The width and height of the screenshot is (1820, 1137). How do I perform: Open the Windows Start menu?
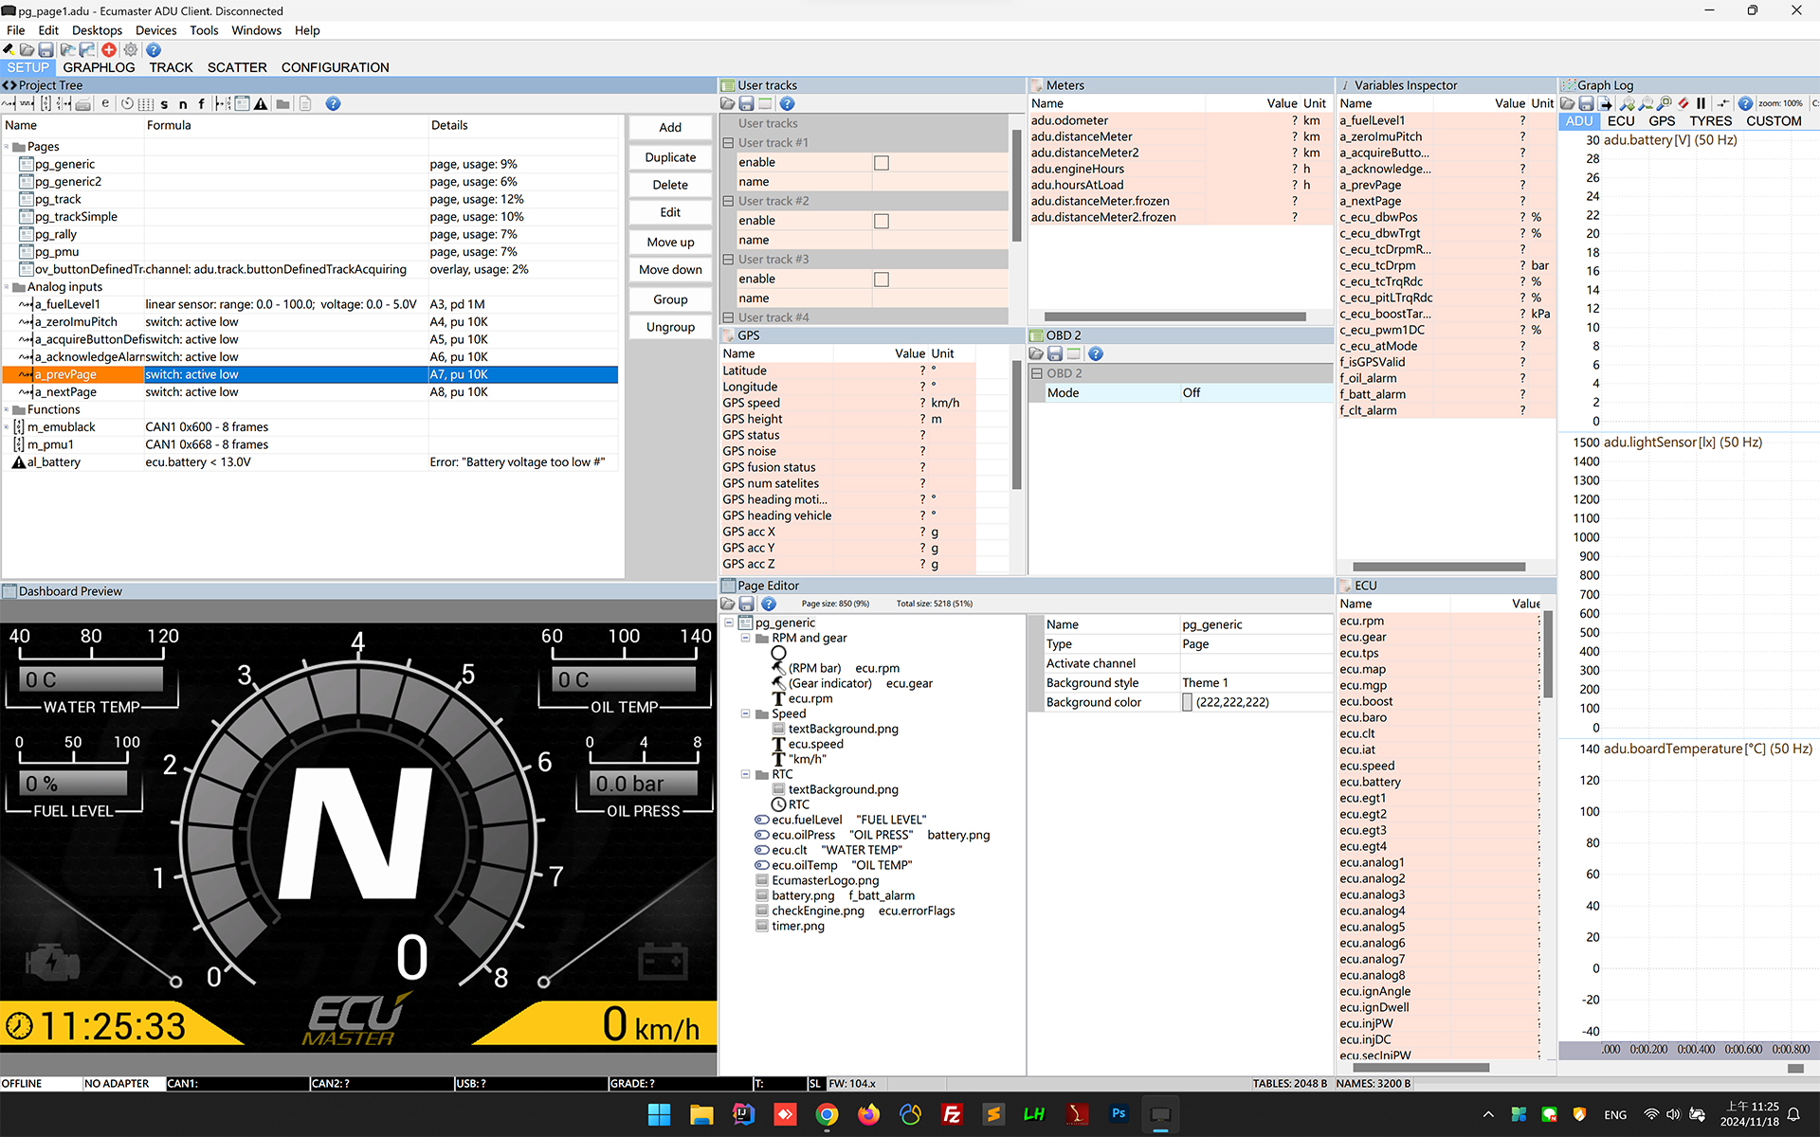659,1114
